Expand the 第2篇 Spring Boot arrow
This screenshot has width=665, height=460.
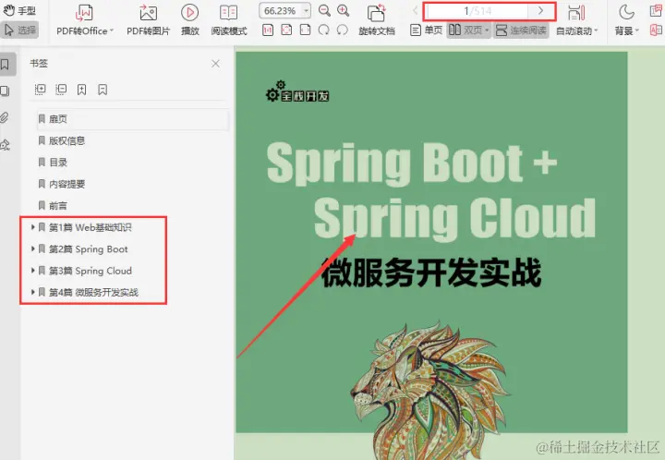tap(32, 248)
